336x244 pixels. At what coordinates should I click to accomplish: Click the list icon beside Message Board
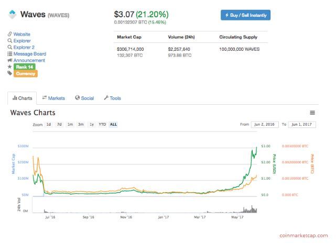(x=10, y=54)
